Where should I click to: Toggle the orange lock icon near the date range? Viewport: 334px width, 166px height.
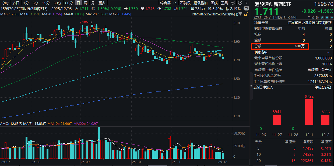[246, 14]
